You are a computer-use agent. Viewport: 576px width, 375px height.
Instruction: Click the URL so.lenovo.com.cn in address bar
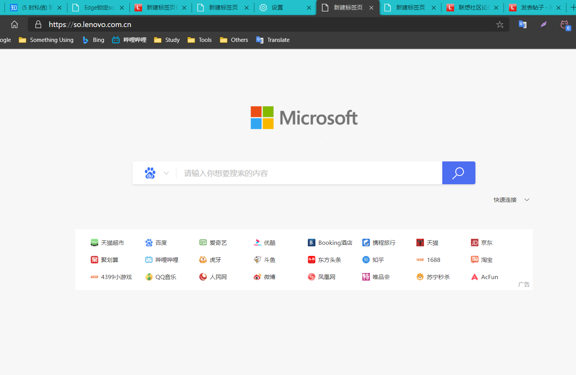coord(90,24)
